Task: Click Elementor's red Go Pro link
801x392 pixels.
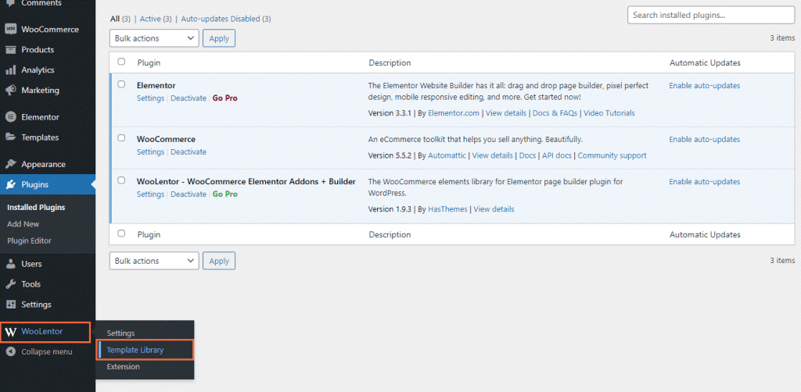Action: tap(225, 98)
